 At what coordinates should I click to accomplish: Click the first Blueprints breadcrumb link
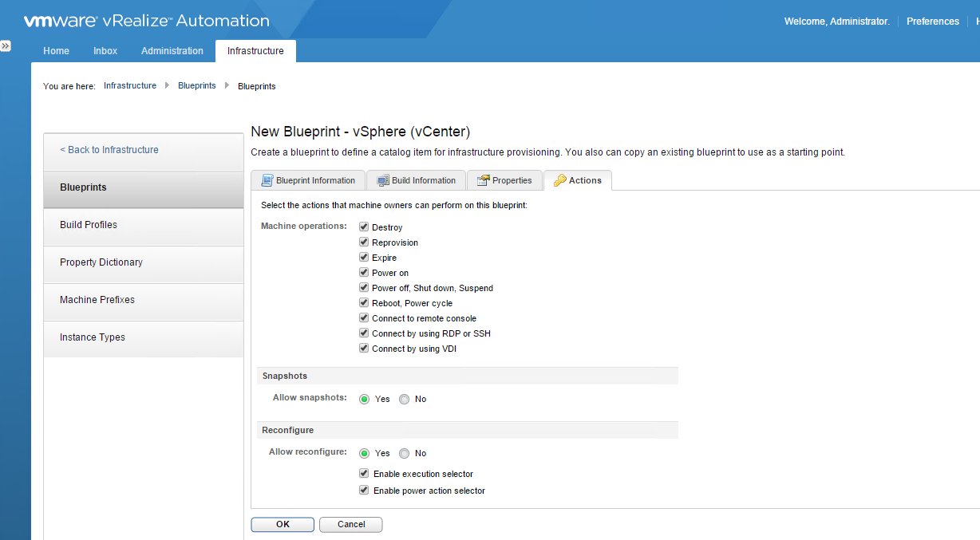pos(197,85)
